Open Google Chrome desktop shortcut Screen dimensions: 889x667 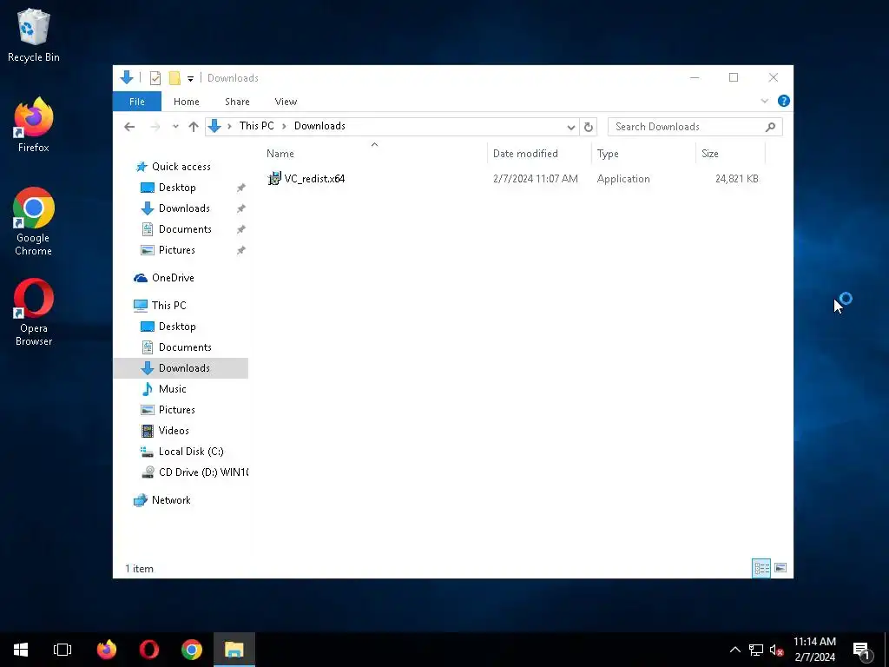pos(34,221)
